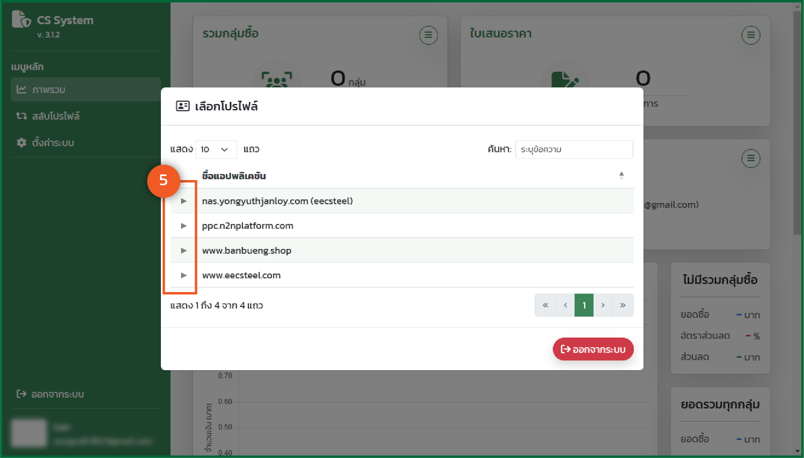
Task: Click the CS System logo icon
Action: tap(21, 19)
